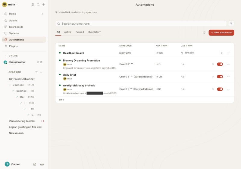The height and width of the screenshot is (169, 241).
Task: Open Shared owner entry
Action: [x=17, y=62]
